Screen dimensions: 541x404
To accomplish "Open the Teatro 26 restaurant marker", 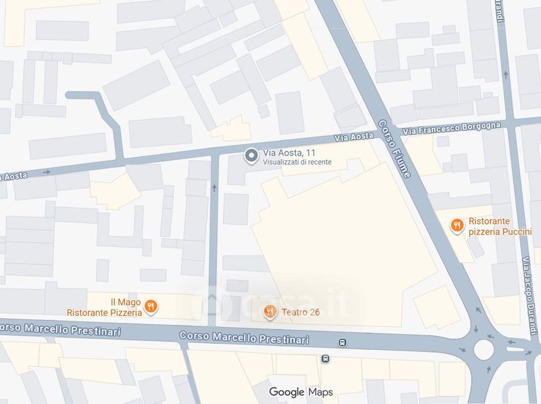I will coord(270,312).
